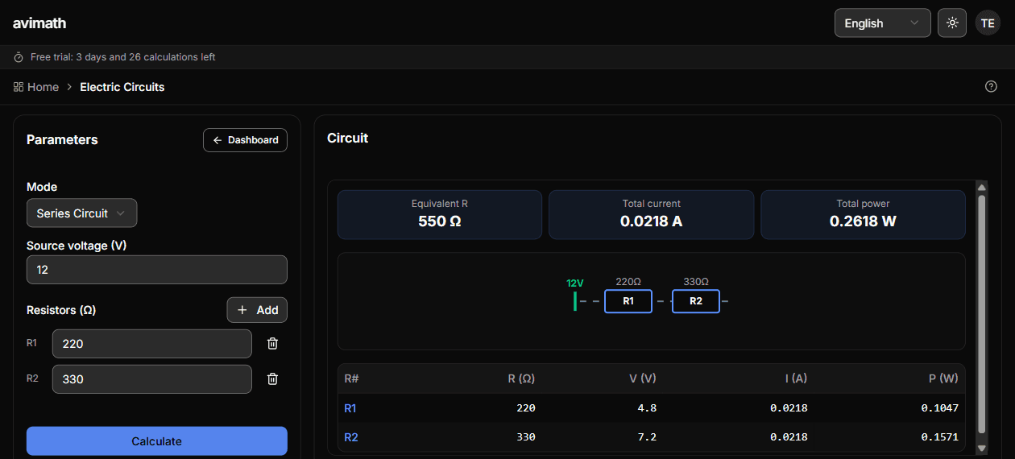This screenshot has height=459, width=1015.
Task: Click the circuit panel scrollbar thumb
Action: (981, 314)
